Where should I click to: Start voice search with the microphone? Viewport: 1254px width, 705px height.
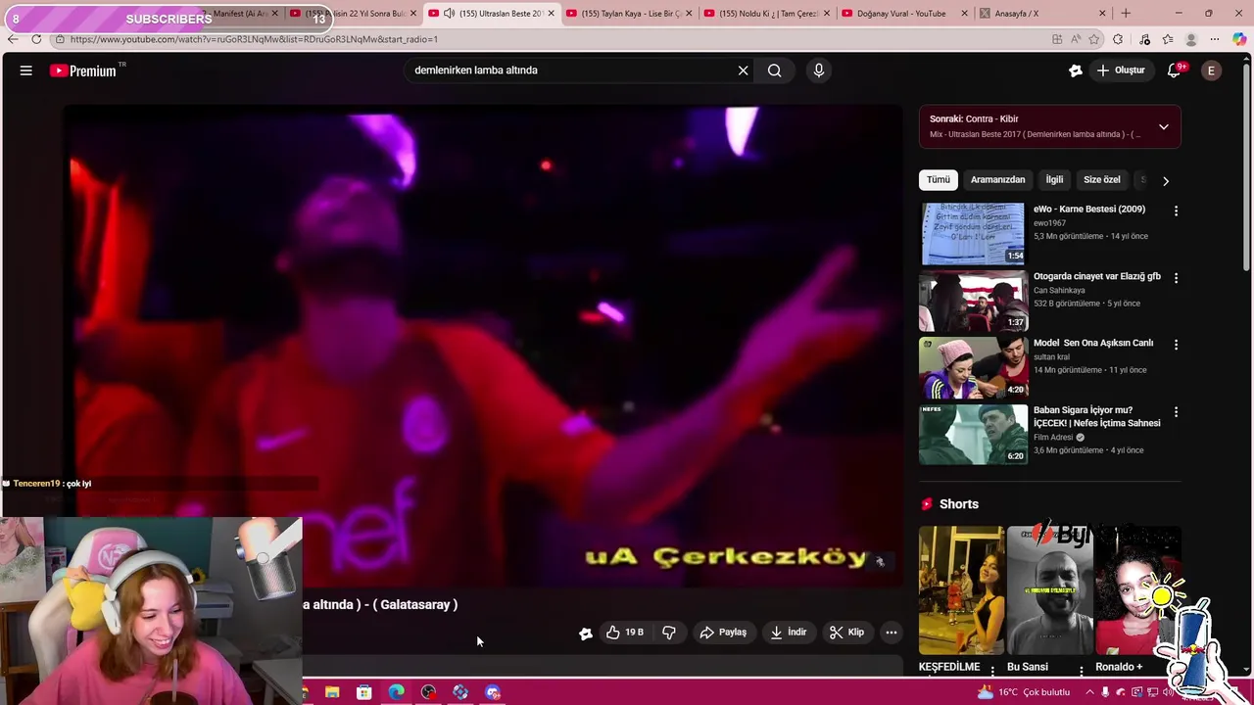click(x=819, y=70)
